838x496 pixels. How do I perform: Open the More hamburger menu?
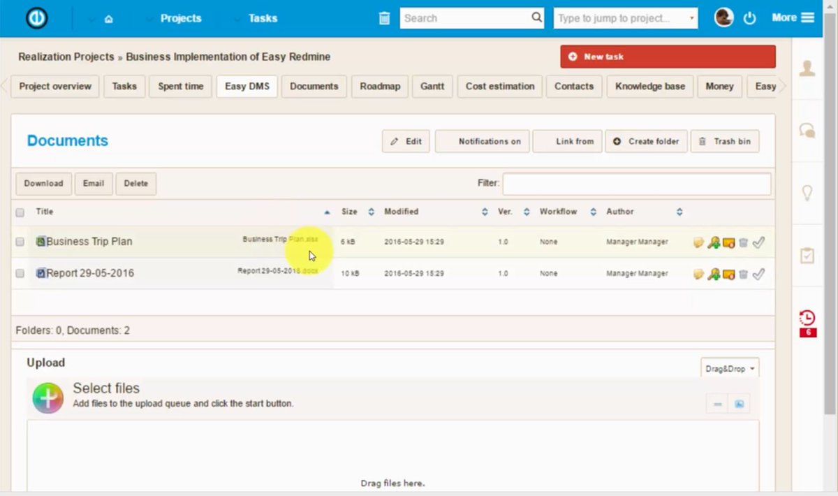[793, 17]
